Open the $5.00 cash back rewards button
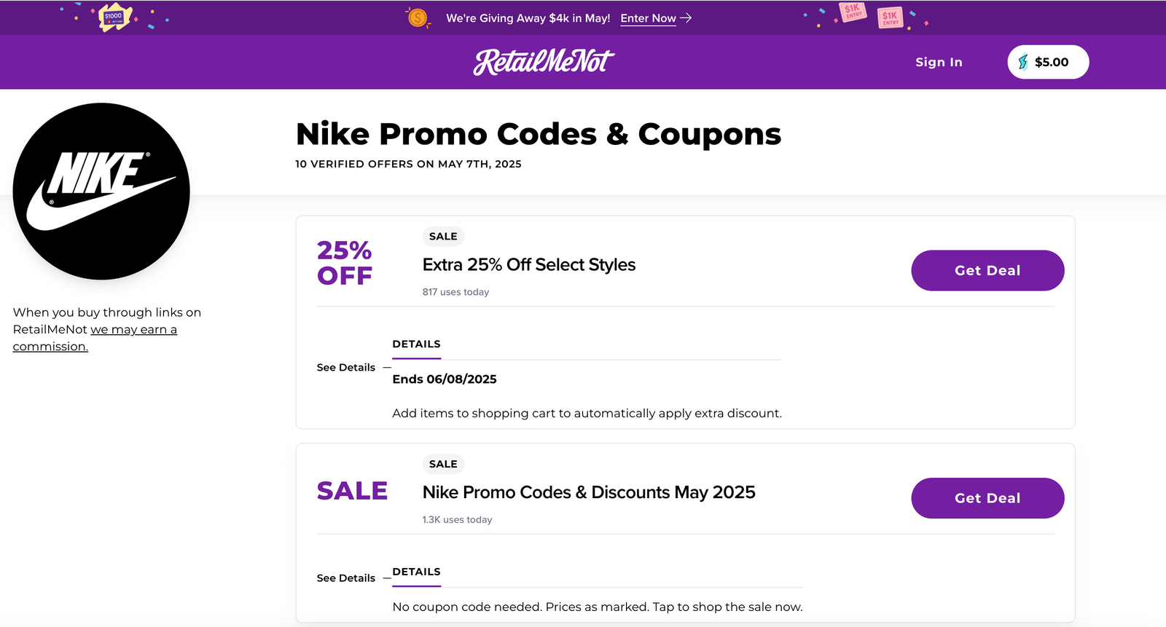This screenshot has width=1166, height=627. [x=1048, y=62]
